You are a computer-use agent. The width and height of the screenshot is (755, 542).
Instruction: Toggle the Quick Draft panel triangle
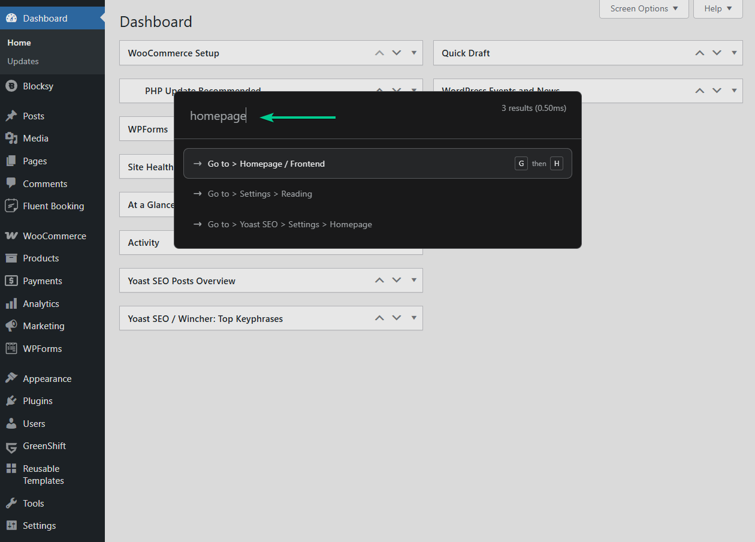click(734, 53)
